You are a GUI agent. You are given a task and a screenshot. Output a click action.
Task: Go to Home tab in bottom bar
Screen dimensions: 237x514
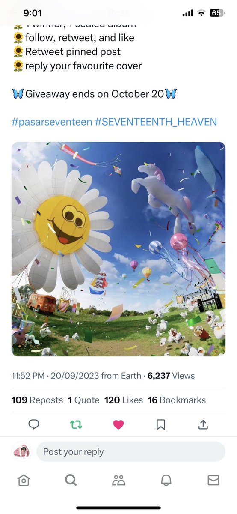pos(24,481)
